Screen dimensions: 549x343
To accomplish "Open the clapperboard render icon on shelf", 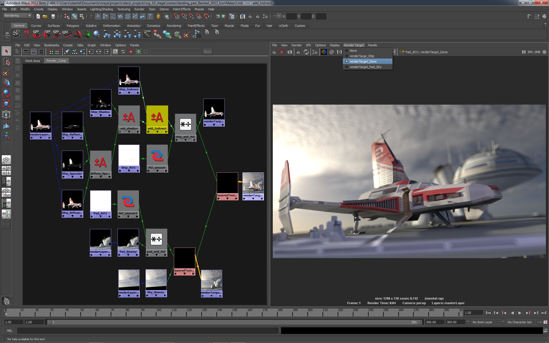I will pyautogui.click(x=17, y=34).
